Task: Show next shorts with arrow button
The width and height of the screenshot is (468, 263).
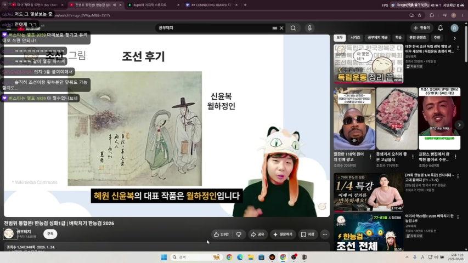Action: click(x=459, y=125)
